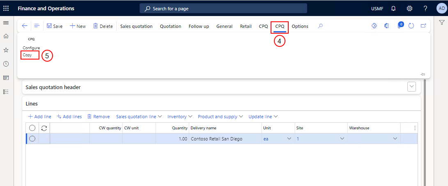This screenshot has width=448, height=186.
Task: Open grid column options menu
Action: pos(415,128)
